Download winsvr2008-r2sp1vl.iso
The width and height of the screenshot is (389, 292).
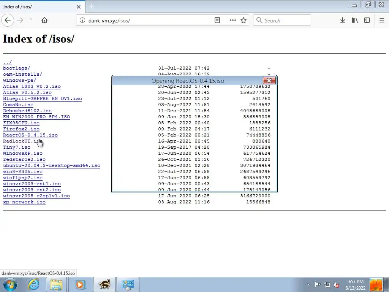point(36,196)
